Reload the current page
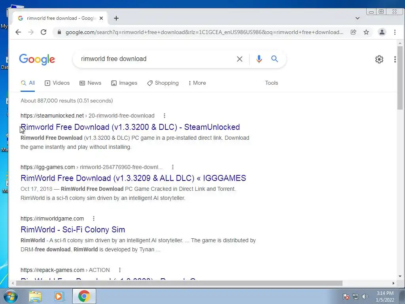 [44, 32]
